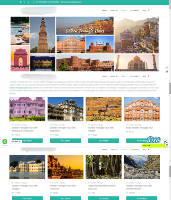171x200 pixels.
Task: Open the Live Chat bar
Action: coord(155,145)
